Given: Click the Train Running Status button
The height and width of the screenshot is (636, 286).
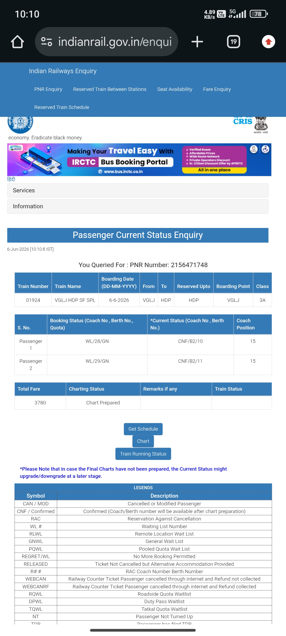Looking at the screenshot, I should click(143, 454).
